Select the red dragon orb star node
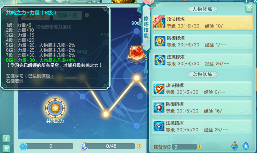 [137, 53]
